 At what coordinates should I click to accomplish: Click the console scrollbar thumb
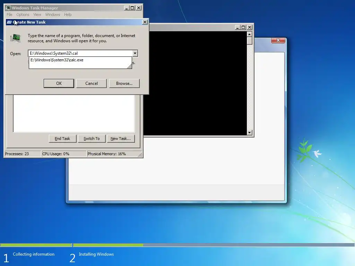250,41
